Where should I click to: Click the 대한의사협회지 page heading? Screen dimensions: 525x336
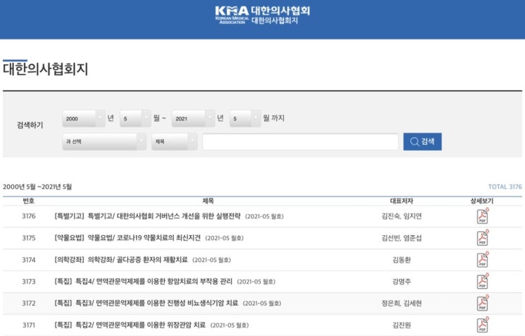click(45, 69)
